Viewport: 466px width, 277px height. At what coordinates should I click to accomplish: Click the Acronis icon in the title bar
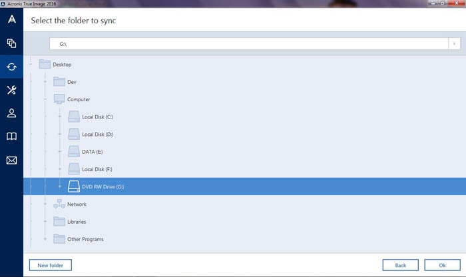pyautogui.click(x=3, y=3)
